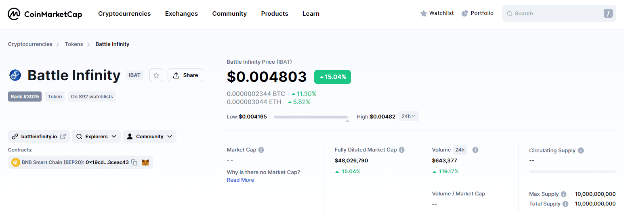Click the circulating supply progress bar
The width and height of the screenshot is (624, 218).
pos(572,172)
